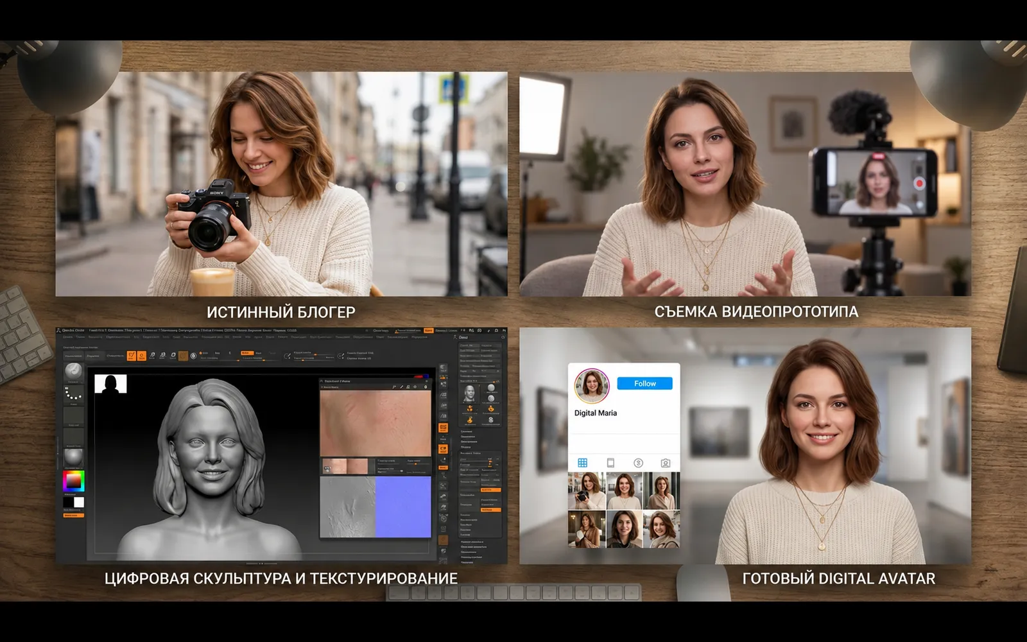Select the grey displacement map preview
Image resolution: width=1027 pixels, height=642 pixels.
point(347,507)
